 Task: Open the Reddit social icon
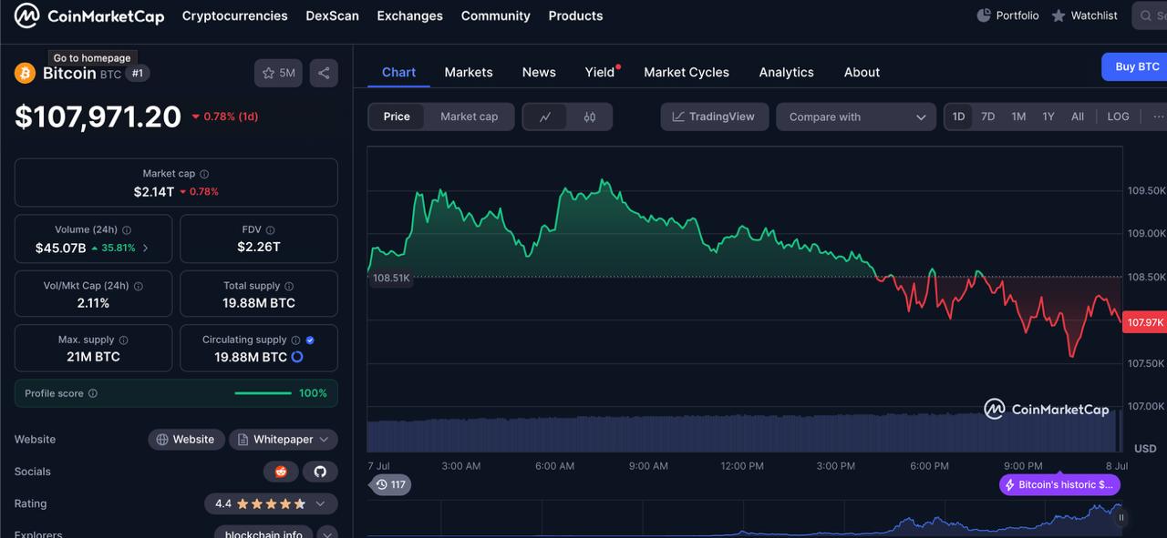281,472
